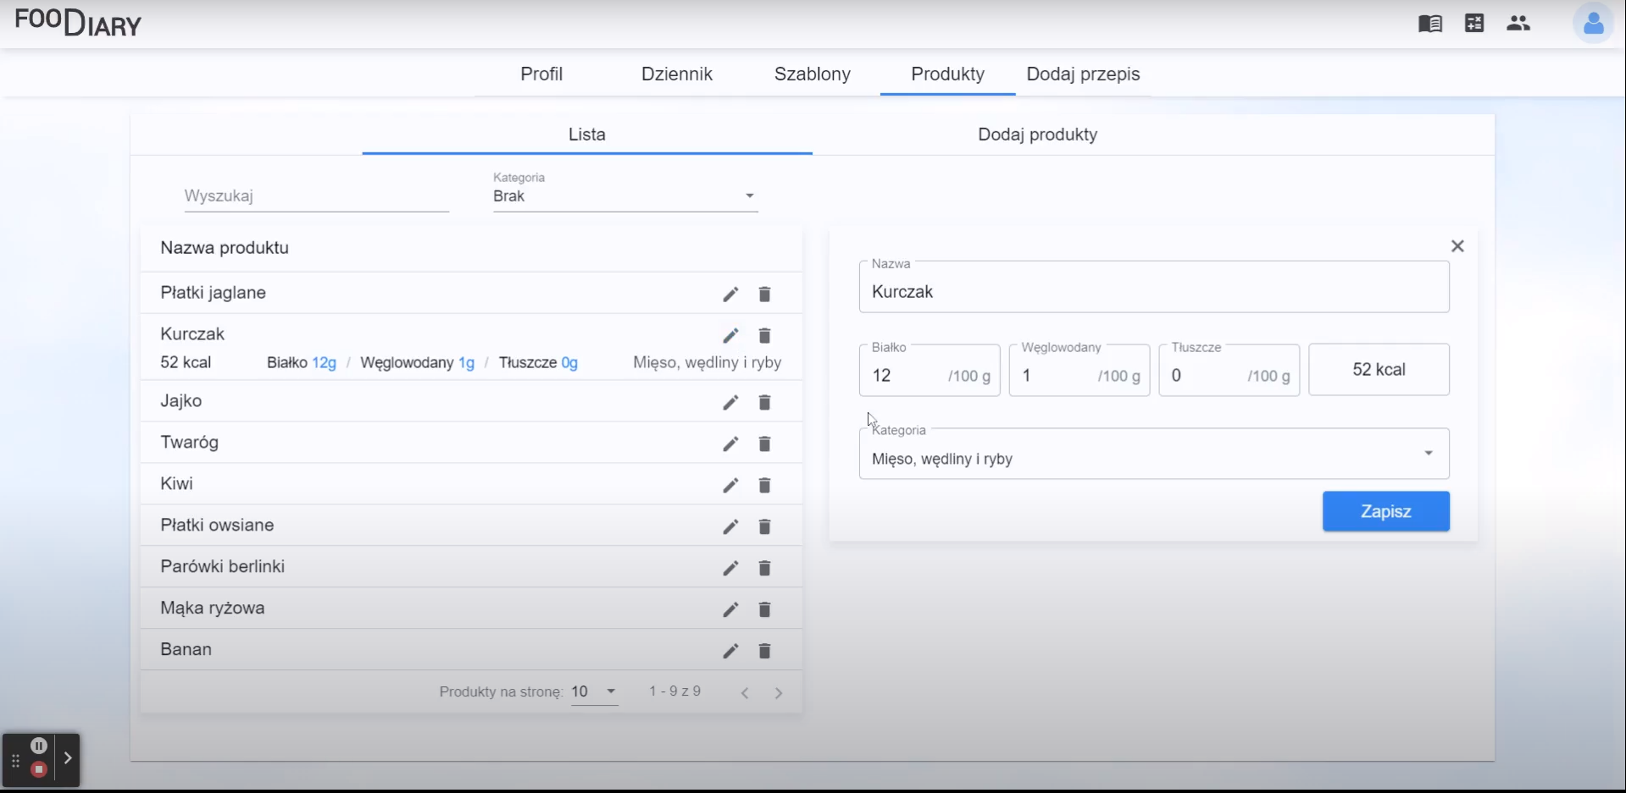Image resolution: width=1626 pixels, height=793 pixels.
Task: Select the Mąka ryżowa row
Action: [471, 609]
